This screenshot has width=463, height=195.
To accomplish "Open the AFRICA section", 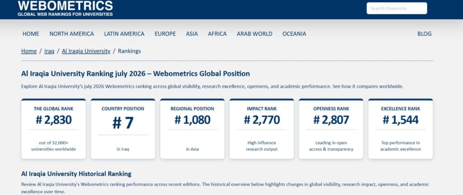I will pyautogui.click(x=217, y=34).
